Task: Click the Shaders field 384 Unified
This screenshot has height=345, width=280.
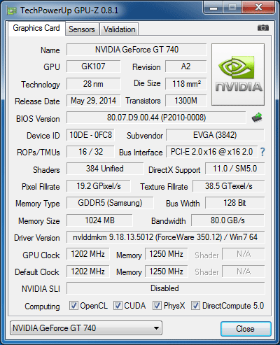Action: pyautogui.click(x=105, y=169)
